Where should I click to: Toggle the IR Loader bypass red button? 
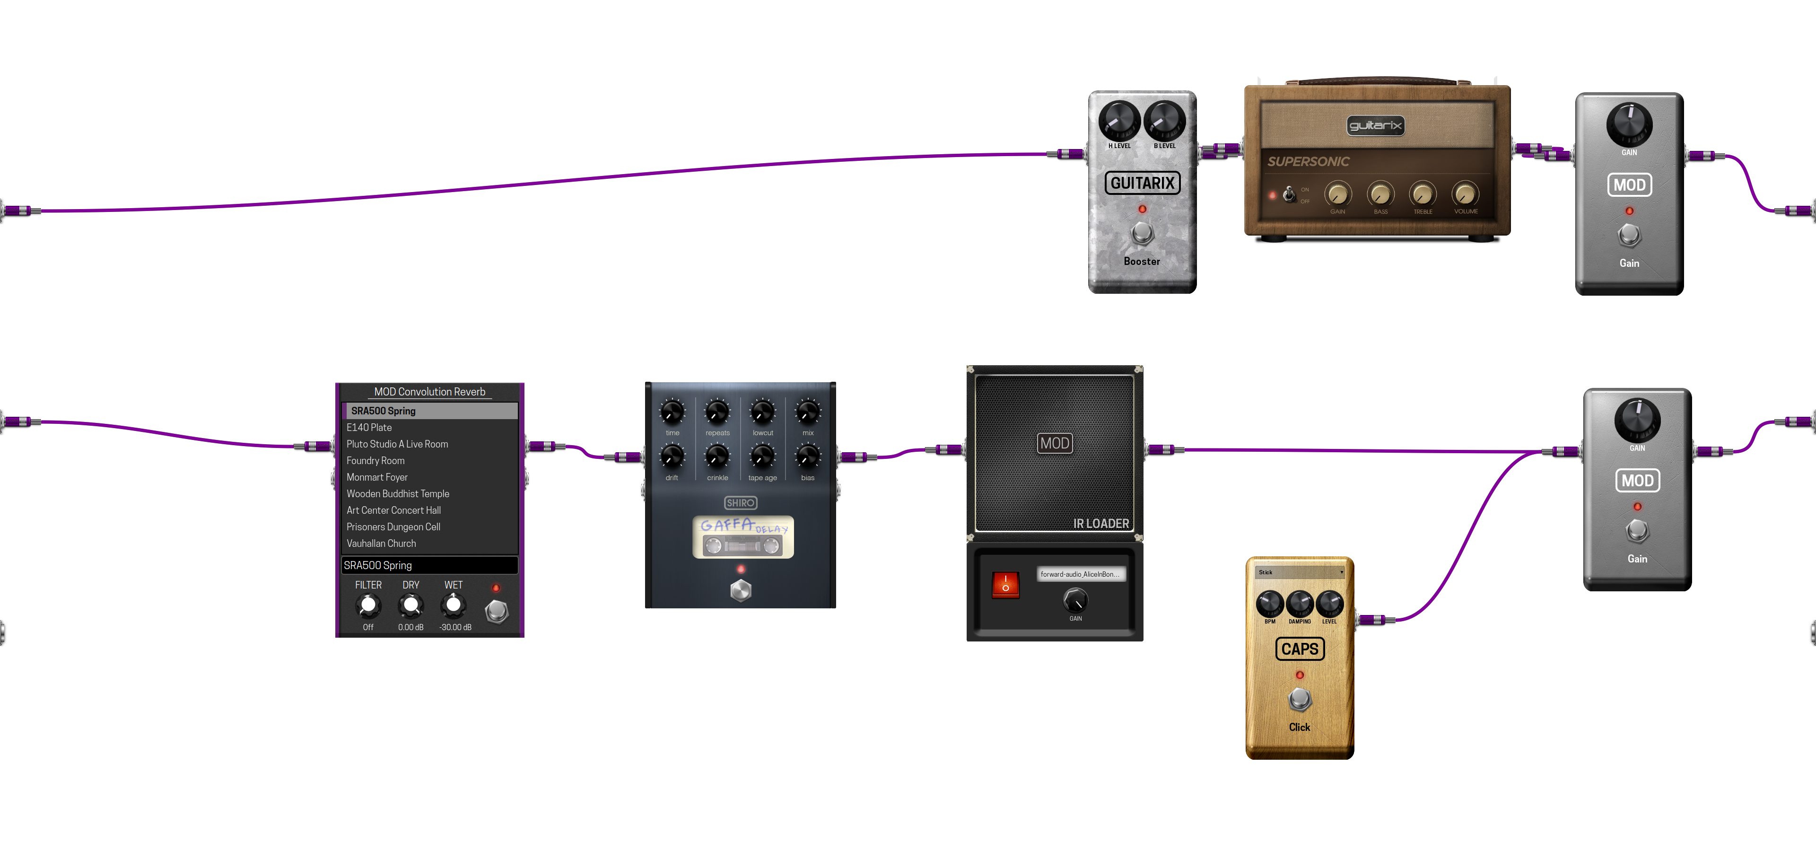[1003, 585]
